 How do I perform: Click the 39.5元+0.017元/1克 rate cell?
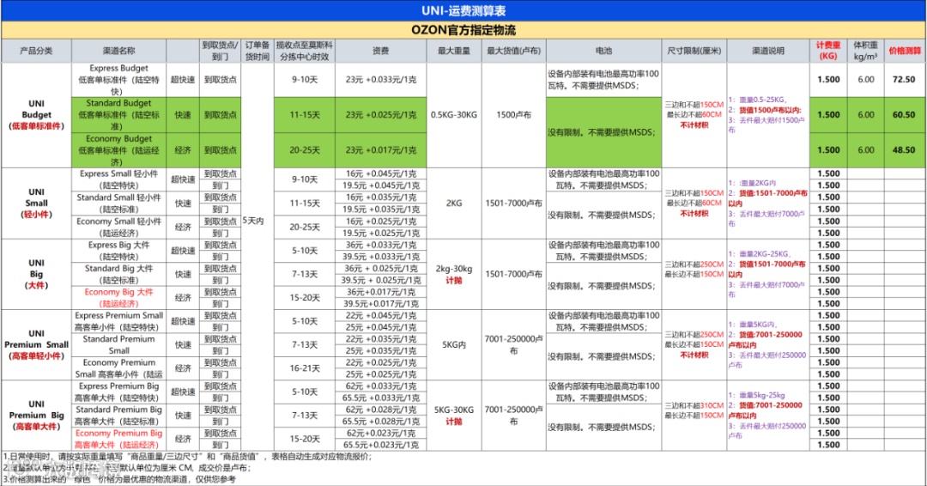click(381, 303)
